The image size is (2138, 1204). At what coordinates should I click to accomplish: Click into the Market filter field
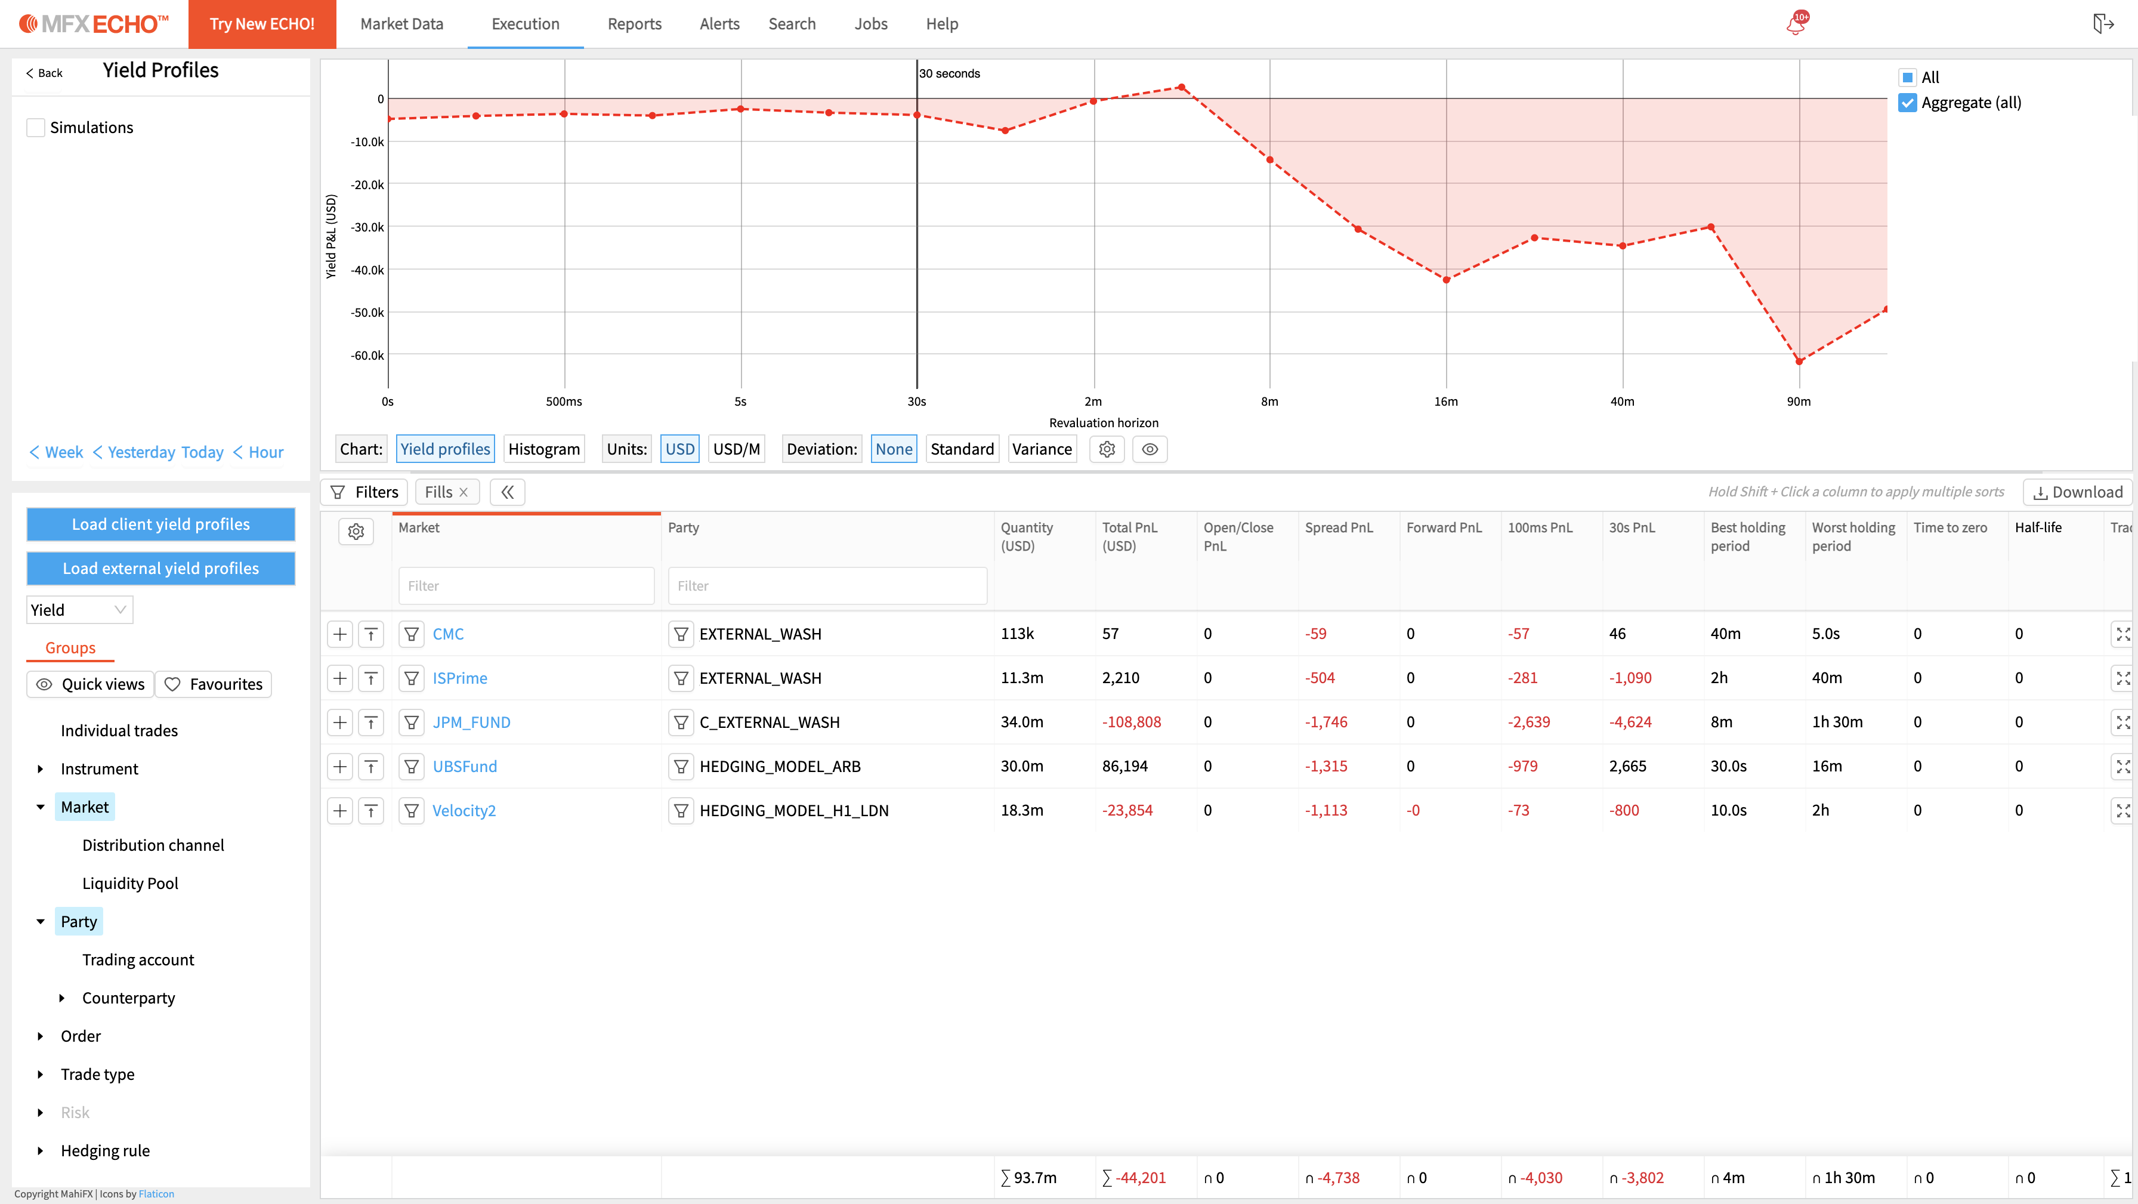click(526, 586)
